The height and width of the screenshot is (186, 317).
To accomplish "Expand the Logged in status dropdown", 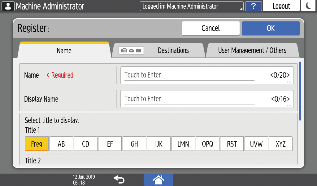I will click(192, 6).
